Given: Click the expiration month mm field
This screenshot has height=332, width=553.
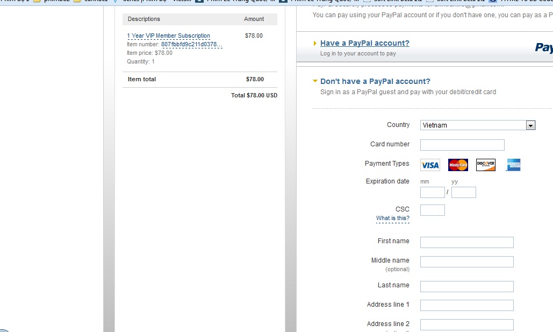Looking at the screenshot, I should [433, 193].
